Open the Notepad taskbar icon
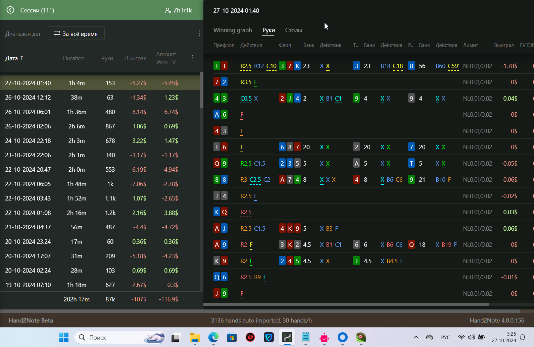Screen dimensions: 534x347 tap(306, 337)
